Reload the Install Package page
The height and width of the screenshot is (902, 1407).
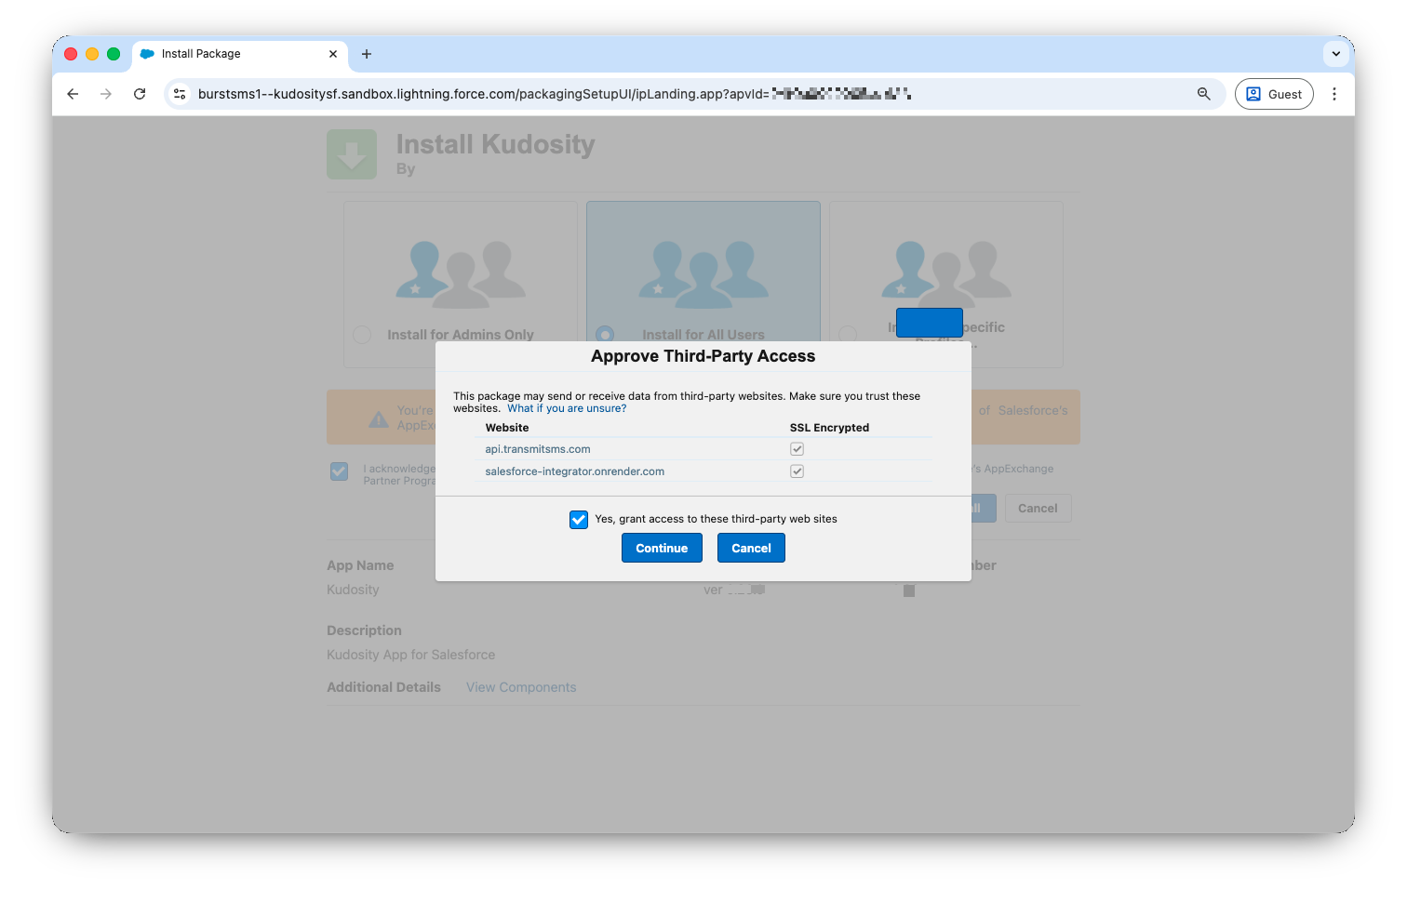click(140, 94)
